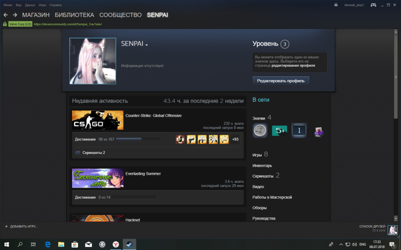The height and width of the screenshot is (250, 401).
Task: Open the CS:GO achievement icon marked 25
Action: (202, 139)
